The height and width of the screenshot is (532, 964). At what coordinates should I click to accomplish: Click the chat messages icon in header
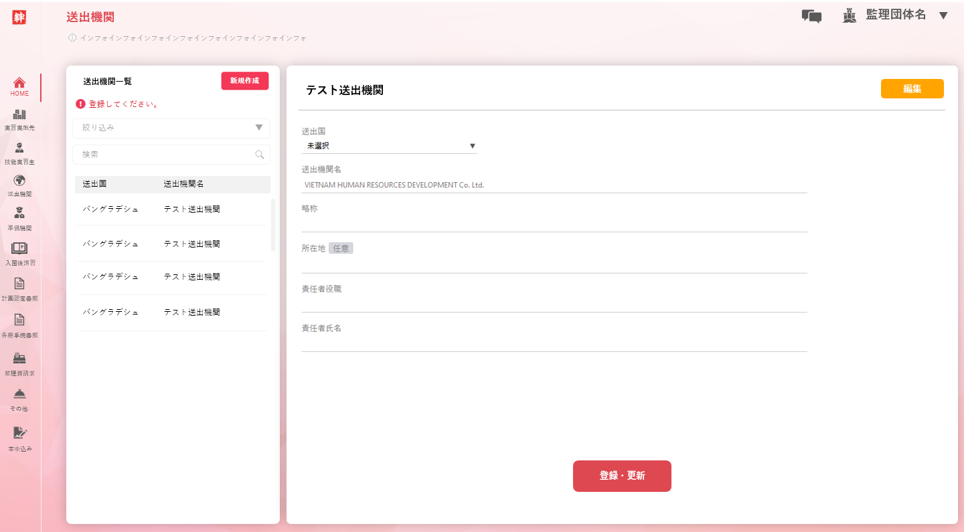(x=811, y=16)
